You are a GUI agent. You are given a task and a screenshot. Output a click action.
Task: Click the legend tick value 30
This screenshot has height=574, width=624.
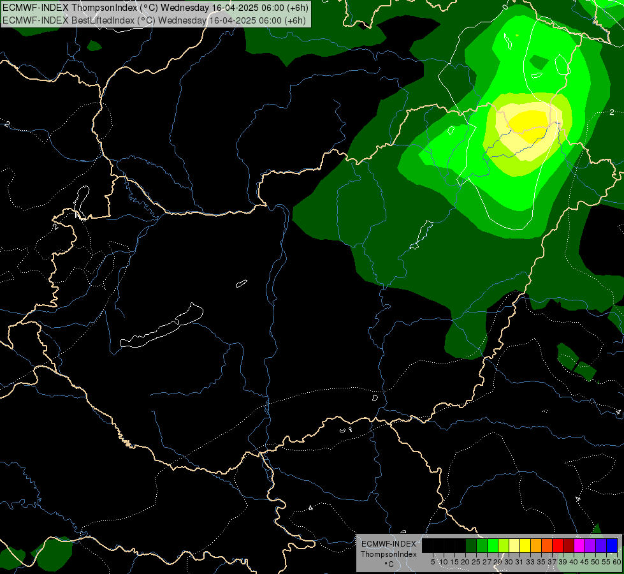click(x=509, y=562)
